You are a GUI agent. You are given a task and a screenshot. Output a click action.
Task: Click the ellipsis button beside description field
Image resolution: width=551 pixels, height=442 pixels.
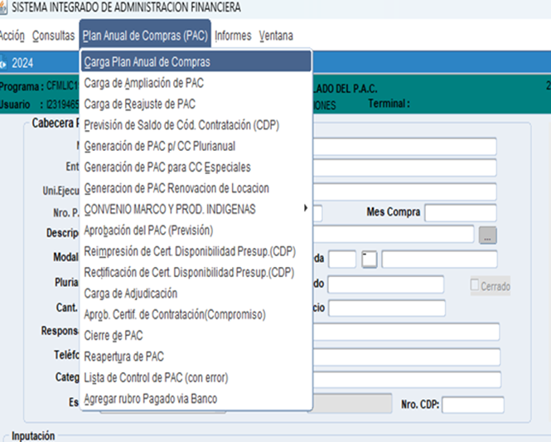[488, 235]
